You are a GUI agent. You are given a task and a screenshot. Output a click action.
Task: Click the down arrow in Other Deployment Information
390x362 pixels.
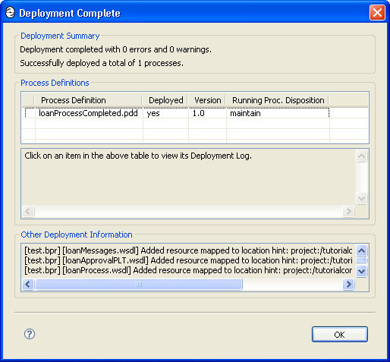tap(362, 272)
